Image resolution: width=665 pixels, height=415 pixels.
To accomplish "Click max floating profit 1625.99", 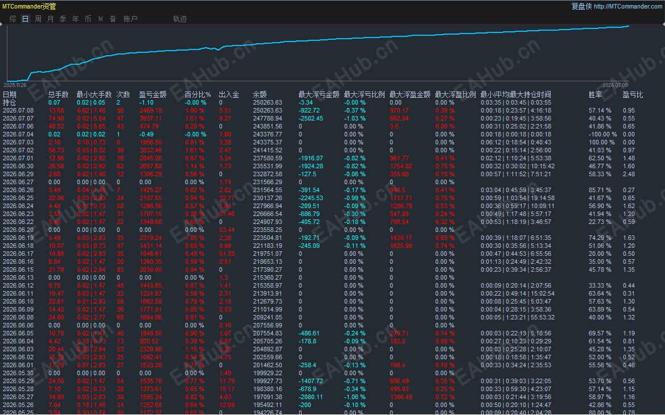I will 401,246.
